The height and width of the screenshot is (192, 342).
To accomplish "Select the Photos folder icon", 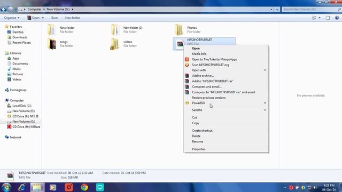I will pos(179,30).
